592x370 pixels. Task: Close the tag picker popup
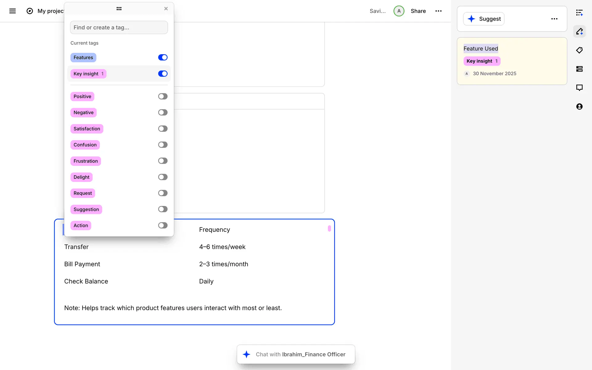pos(166,9)
